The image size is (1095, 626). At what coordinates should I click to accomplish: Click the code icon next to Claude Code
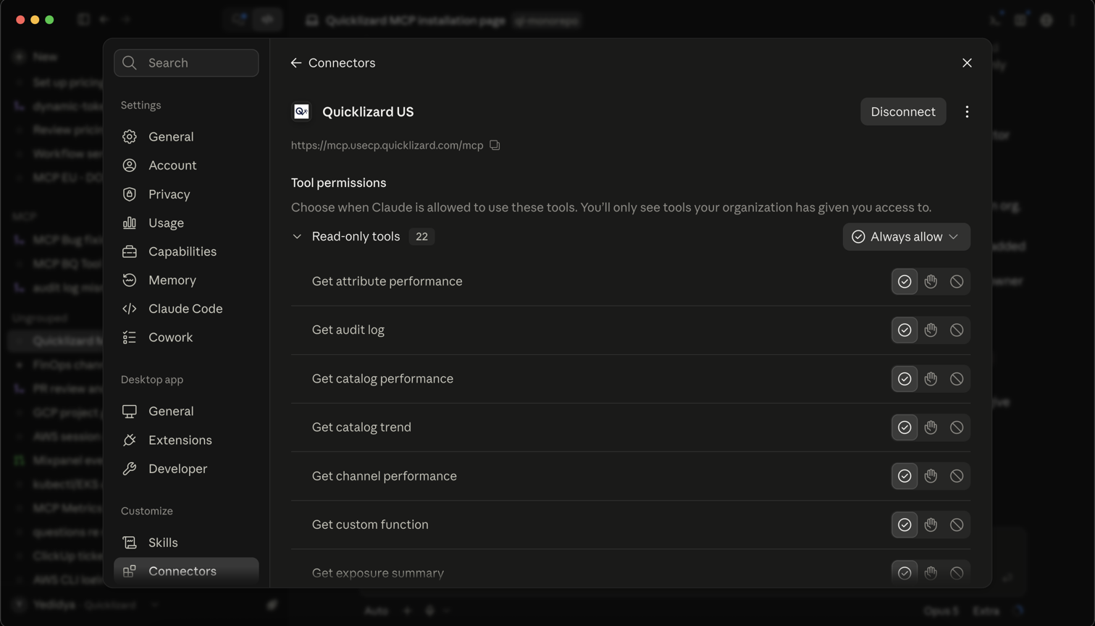pyautogui.click(x=130, y=309)
